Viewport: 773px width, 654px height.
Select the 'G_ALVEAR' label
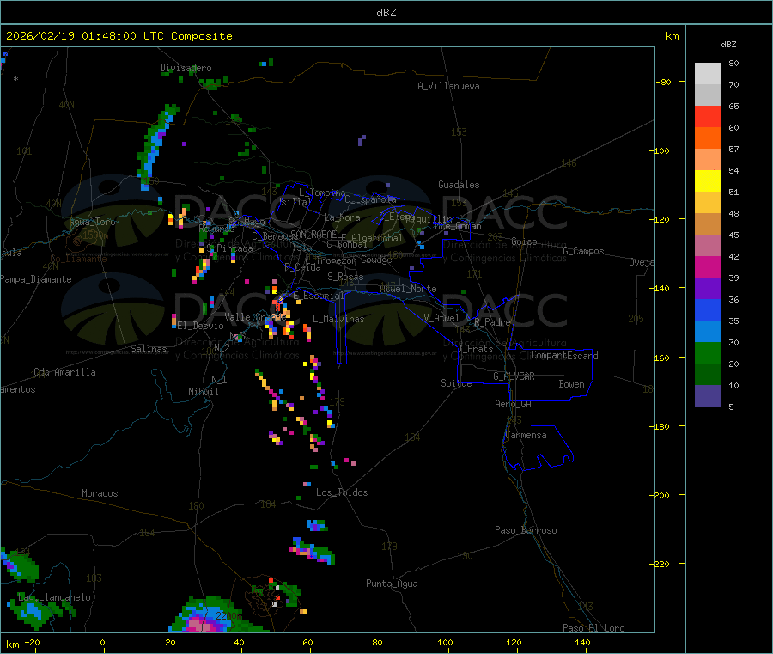514,376
